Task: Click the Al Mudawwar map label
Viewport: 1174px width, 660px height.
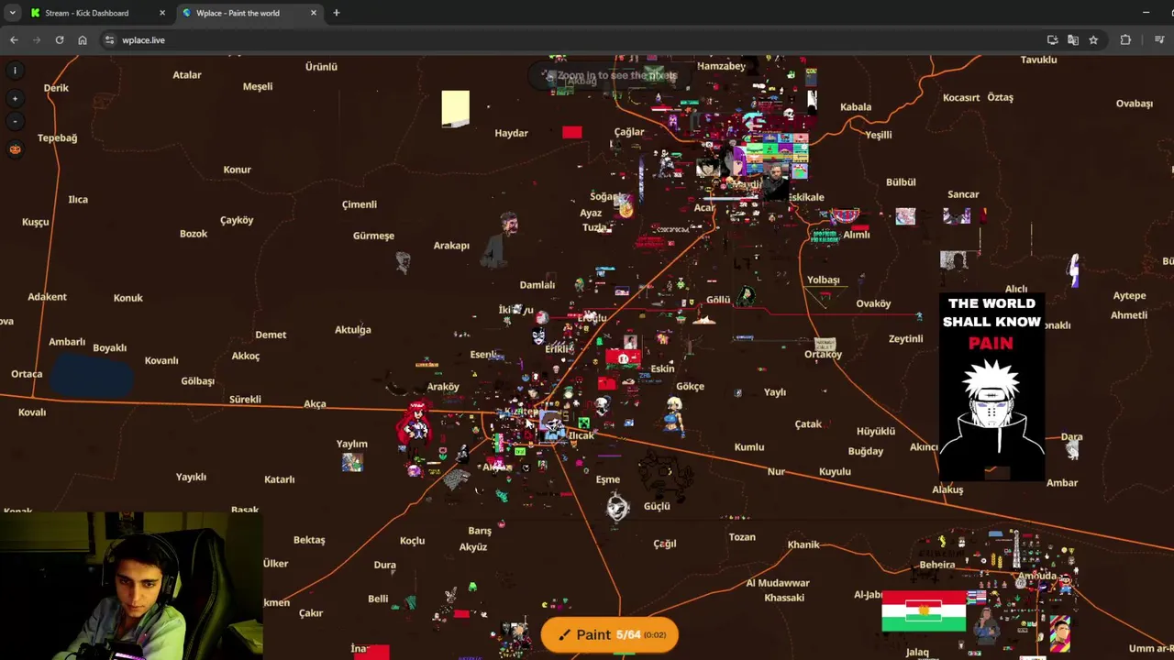Action: click(x=778, y=583)
